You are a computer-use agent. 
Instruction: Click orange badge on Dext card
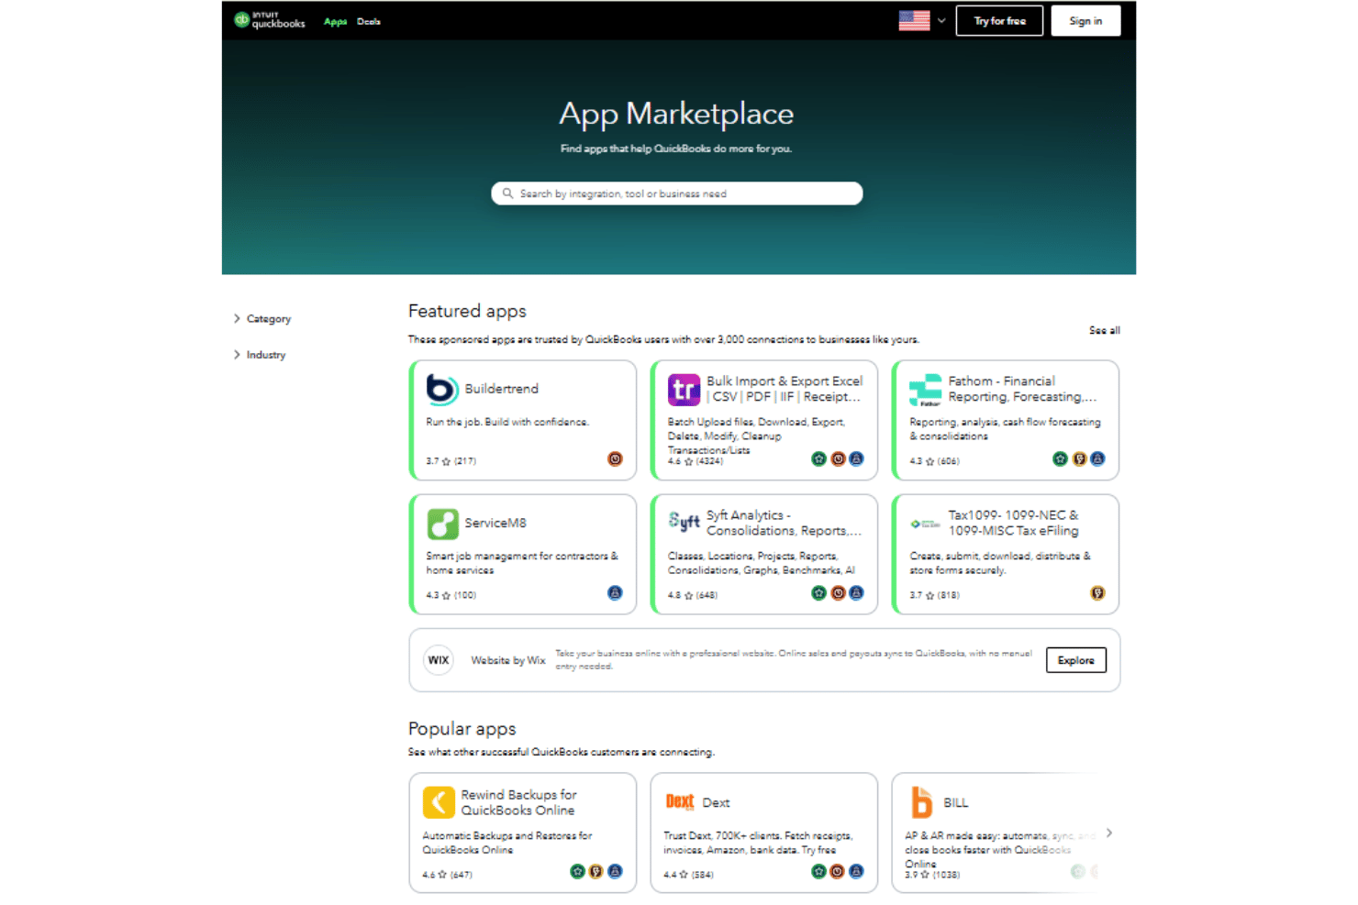coord(837,871)
